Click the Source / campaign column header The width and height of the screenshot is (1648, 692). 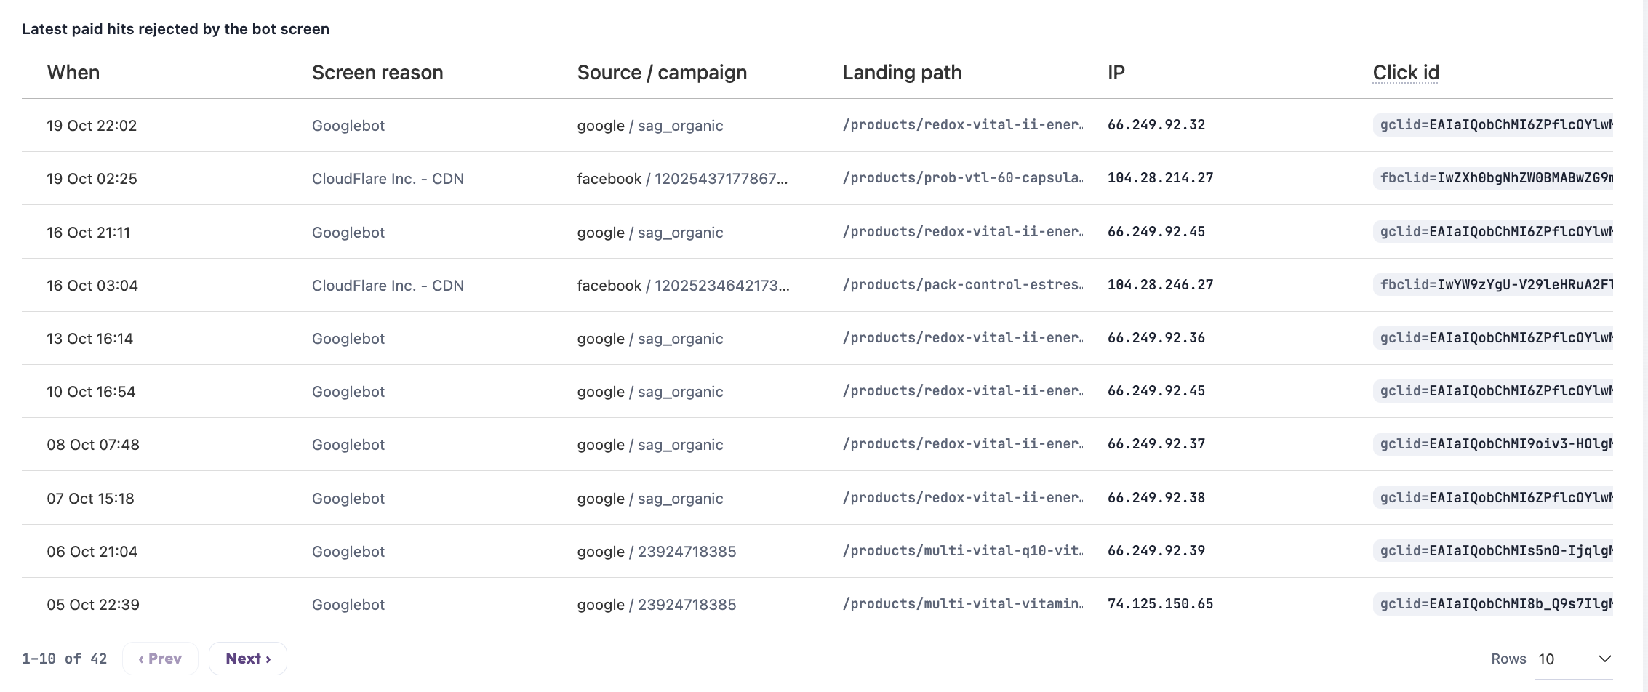(662, 73)
